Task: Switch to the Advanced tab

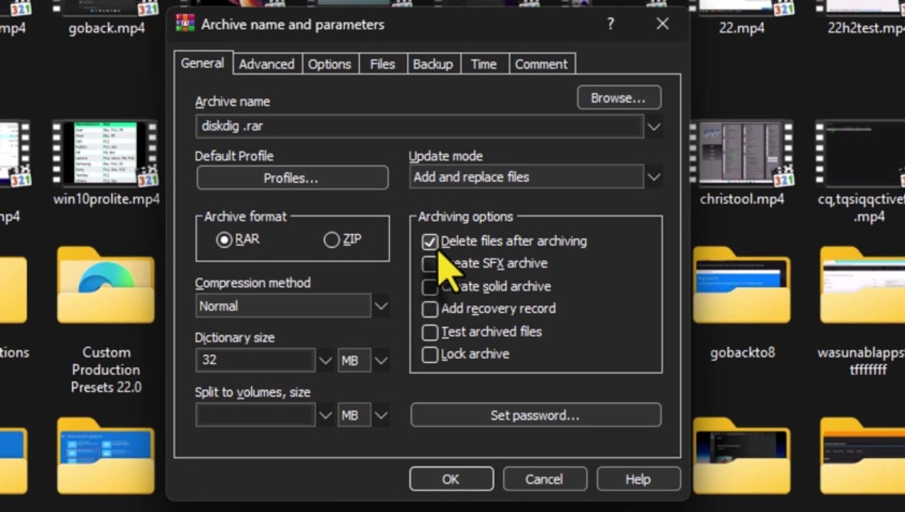Action: [x=266, y=64]
